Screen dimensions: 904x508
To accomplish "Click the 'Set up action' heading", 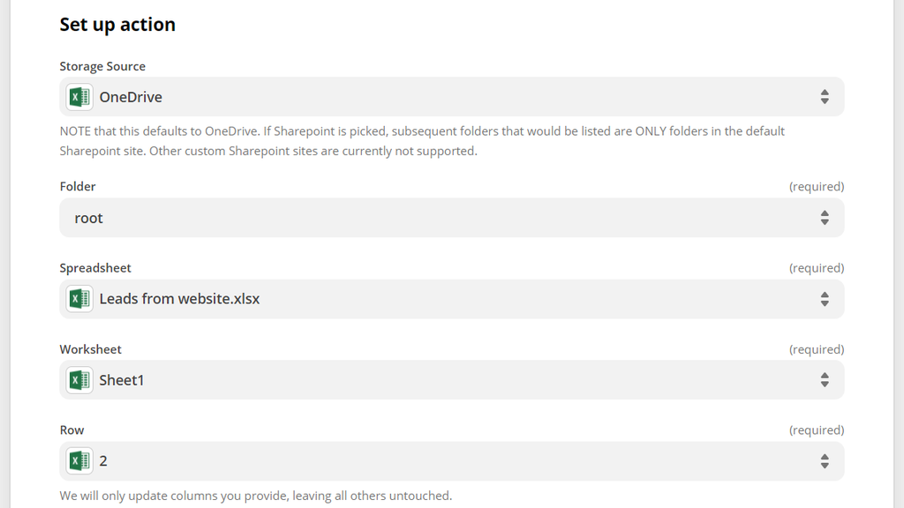I will pyautogui.click(x=117, y=25).
